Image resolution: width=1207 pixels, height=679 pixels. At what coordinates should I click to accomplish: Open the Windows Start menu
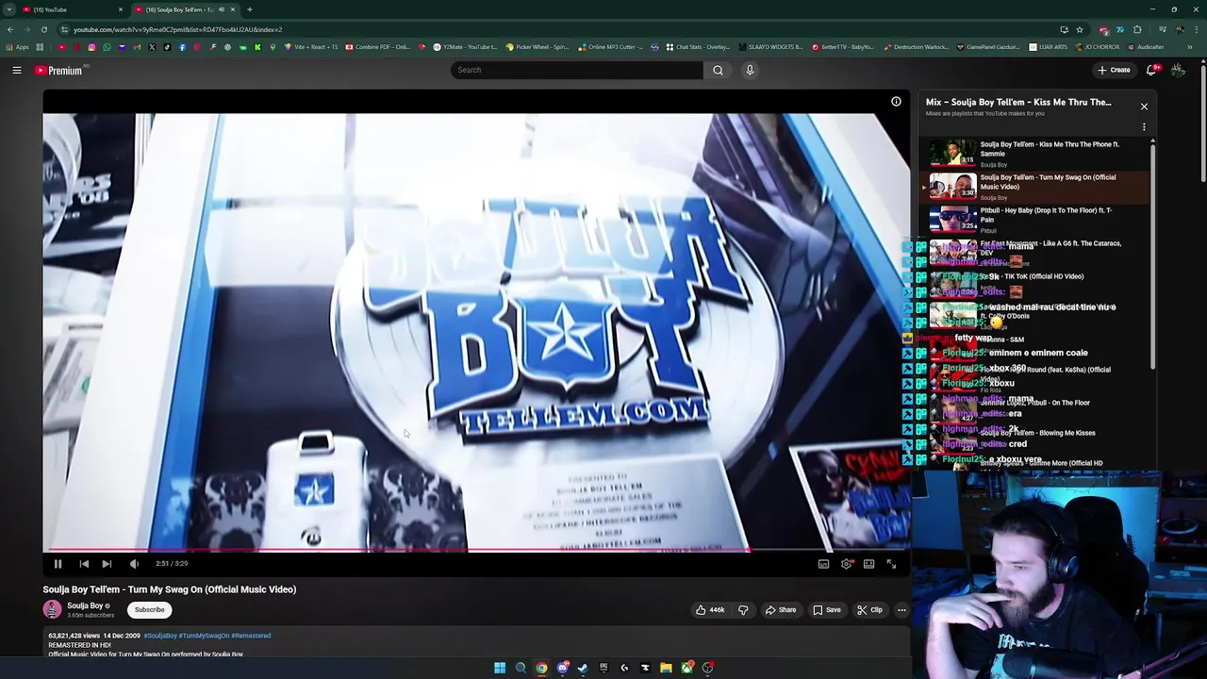(x=500, y=668)
